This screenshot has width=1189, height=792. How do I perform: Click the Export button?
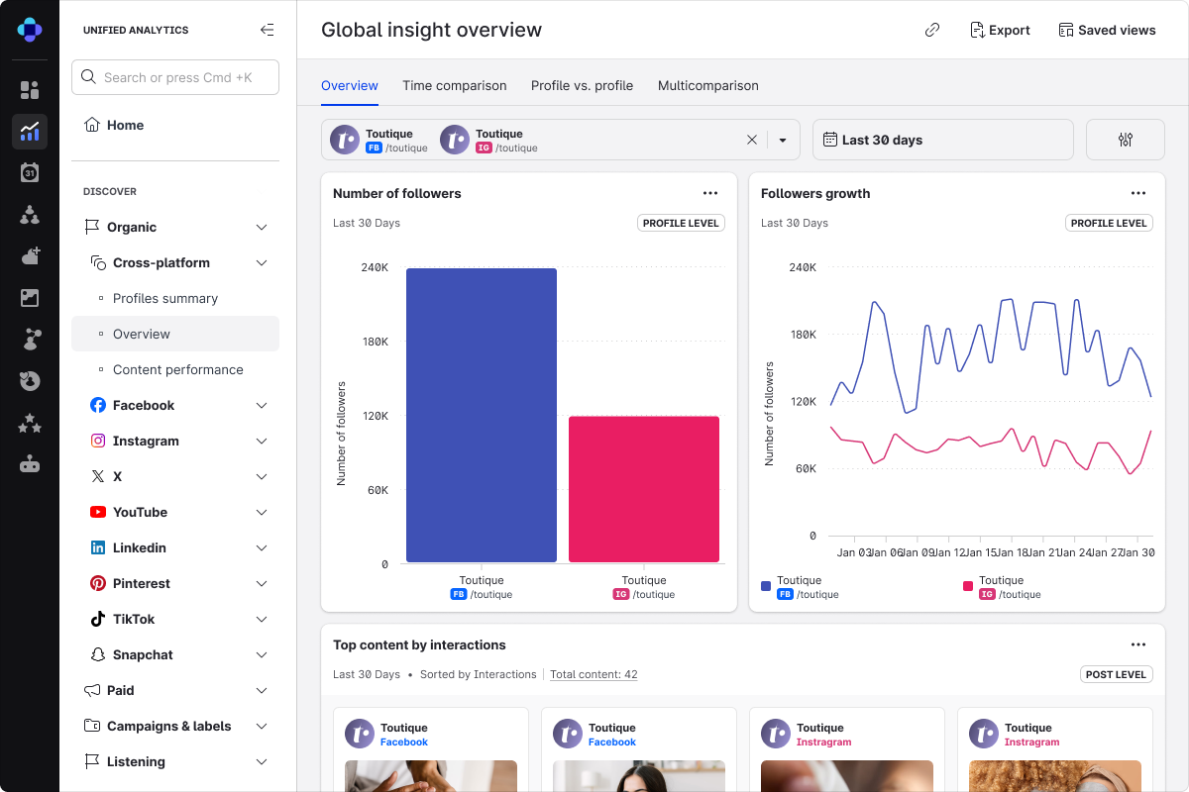click(999, 30)
